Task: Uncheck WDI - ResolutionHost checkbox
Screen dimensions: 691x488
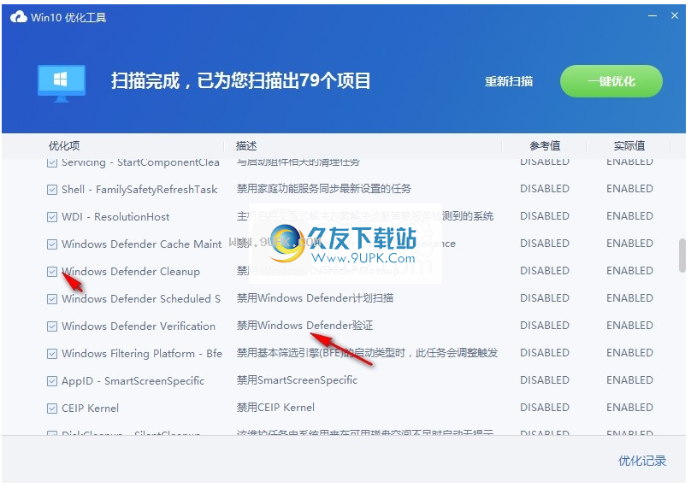Action: point(52,217)
